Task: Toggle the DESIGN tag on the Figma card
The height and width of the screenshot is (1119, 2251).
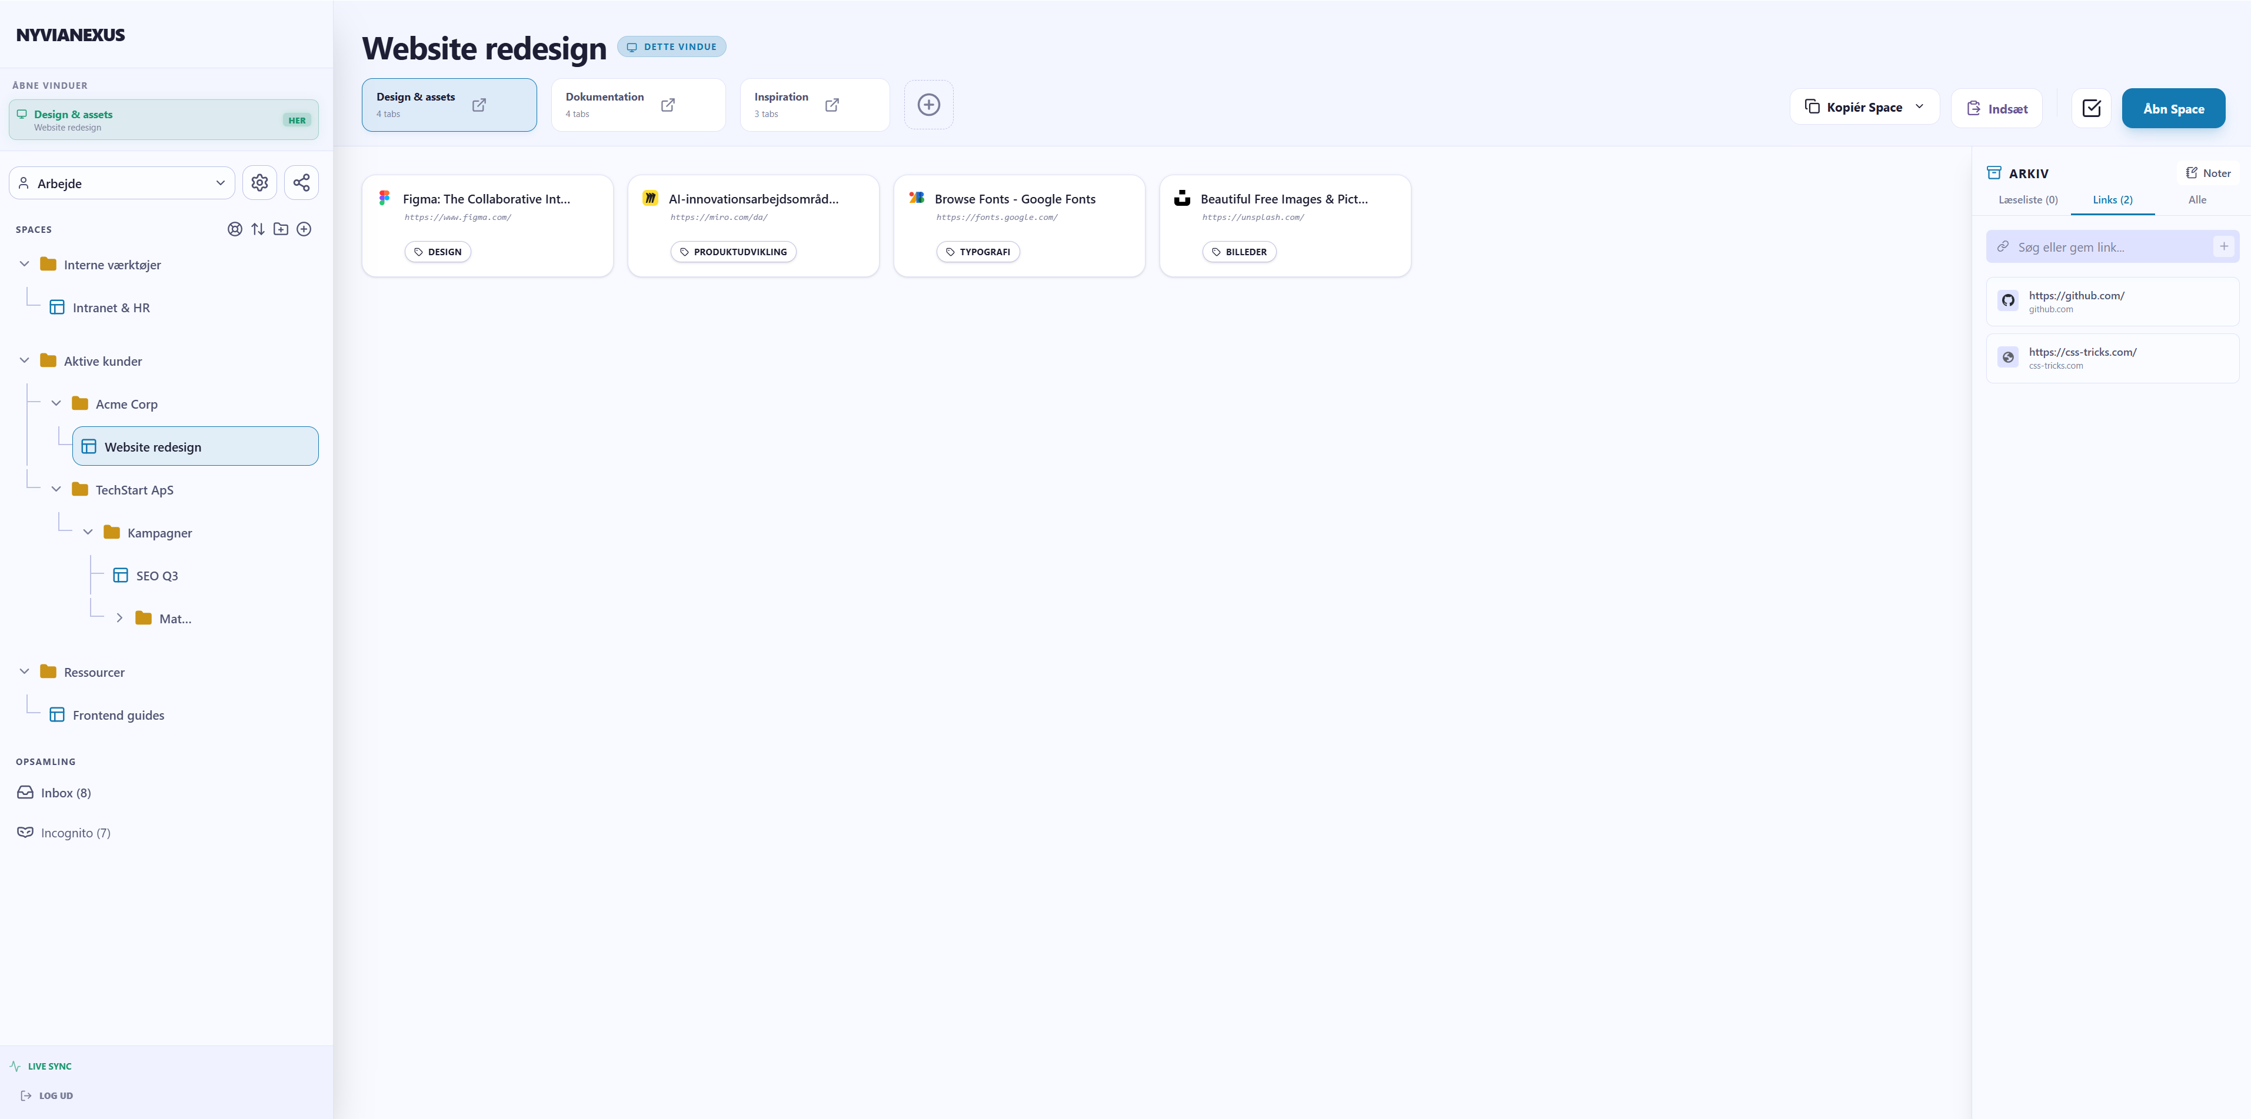Action: 438,250
